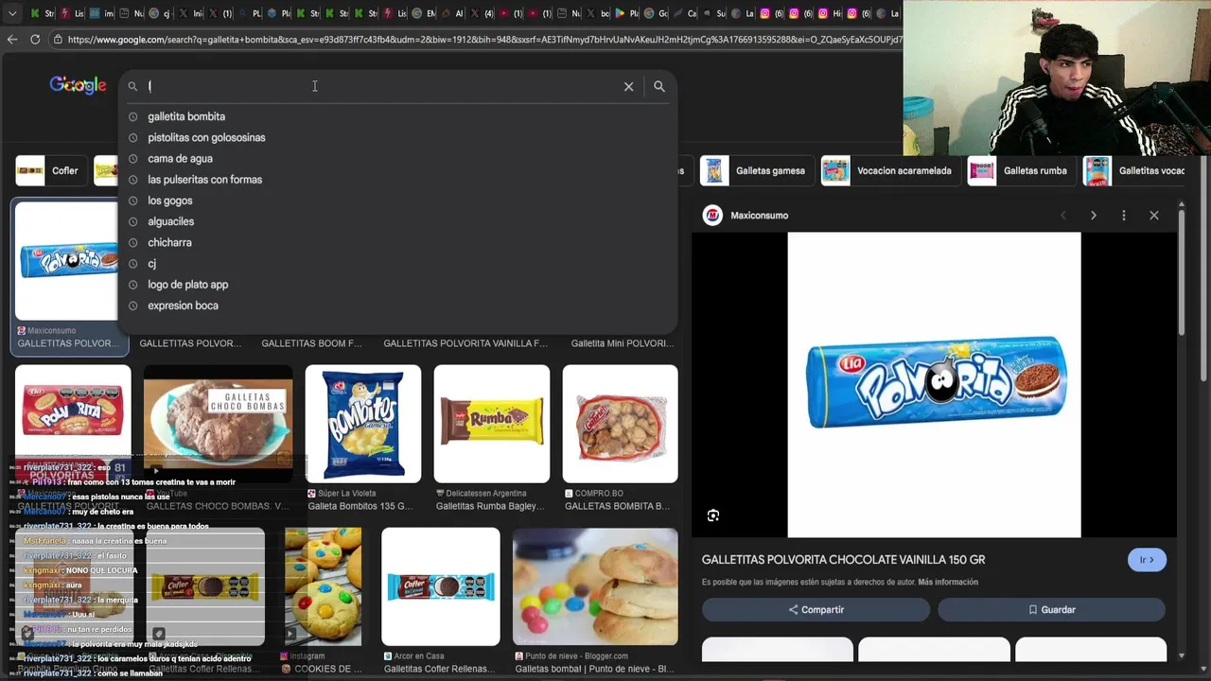
Task: Open the three-dot menu in preview panel
Action: [1123, 216]
